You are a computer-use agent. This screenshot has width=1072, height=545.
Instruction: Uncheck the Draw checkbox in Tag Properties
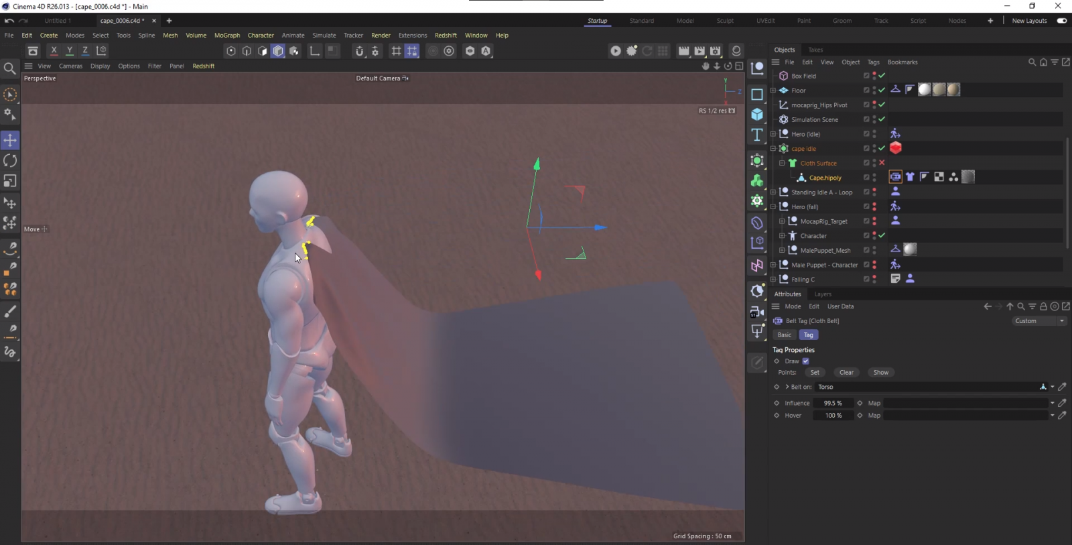click(x=806, y=361)
